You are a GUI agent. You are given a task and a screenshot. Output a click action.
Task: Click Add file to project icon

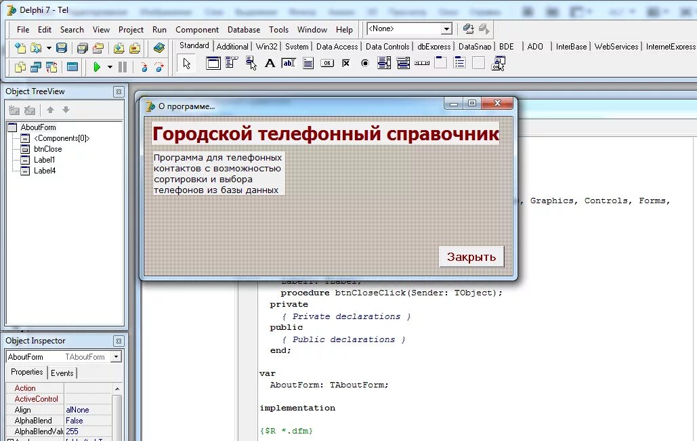(119, 47)
